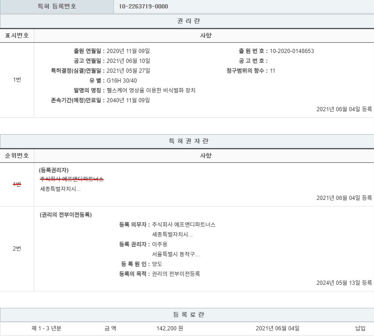The height and width of the screenshot is (336, 374).
Task: Click the struck-through 주식회사 에프앤디파트너스 name
Action: [x=72, y=179]
